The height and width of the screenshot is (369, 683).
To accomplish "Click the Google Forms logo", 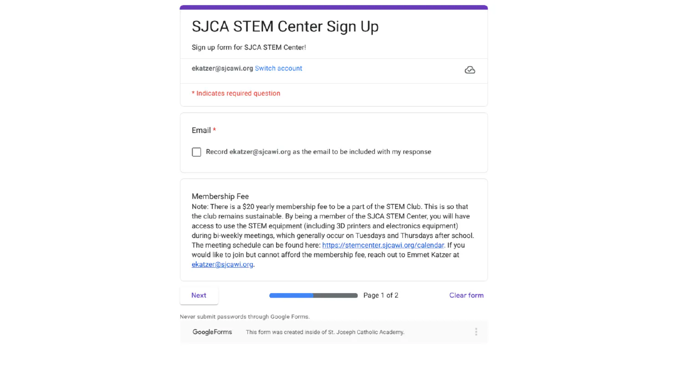I will (x=212, y=332).
